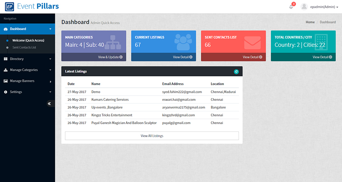Select Welcome (Quick Access) sidebar item
Viewport: 342px width, 182px height.
pos(28,40)
